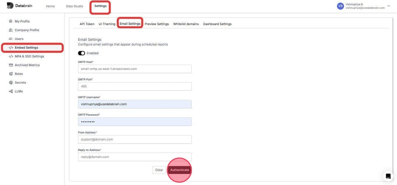Viewport: 397px width, 185px height.
Task: Switch to the UI Theming tab
Action: pyautogui.click(x=107, y=24)
